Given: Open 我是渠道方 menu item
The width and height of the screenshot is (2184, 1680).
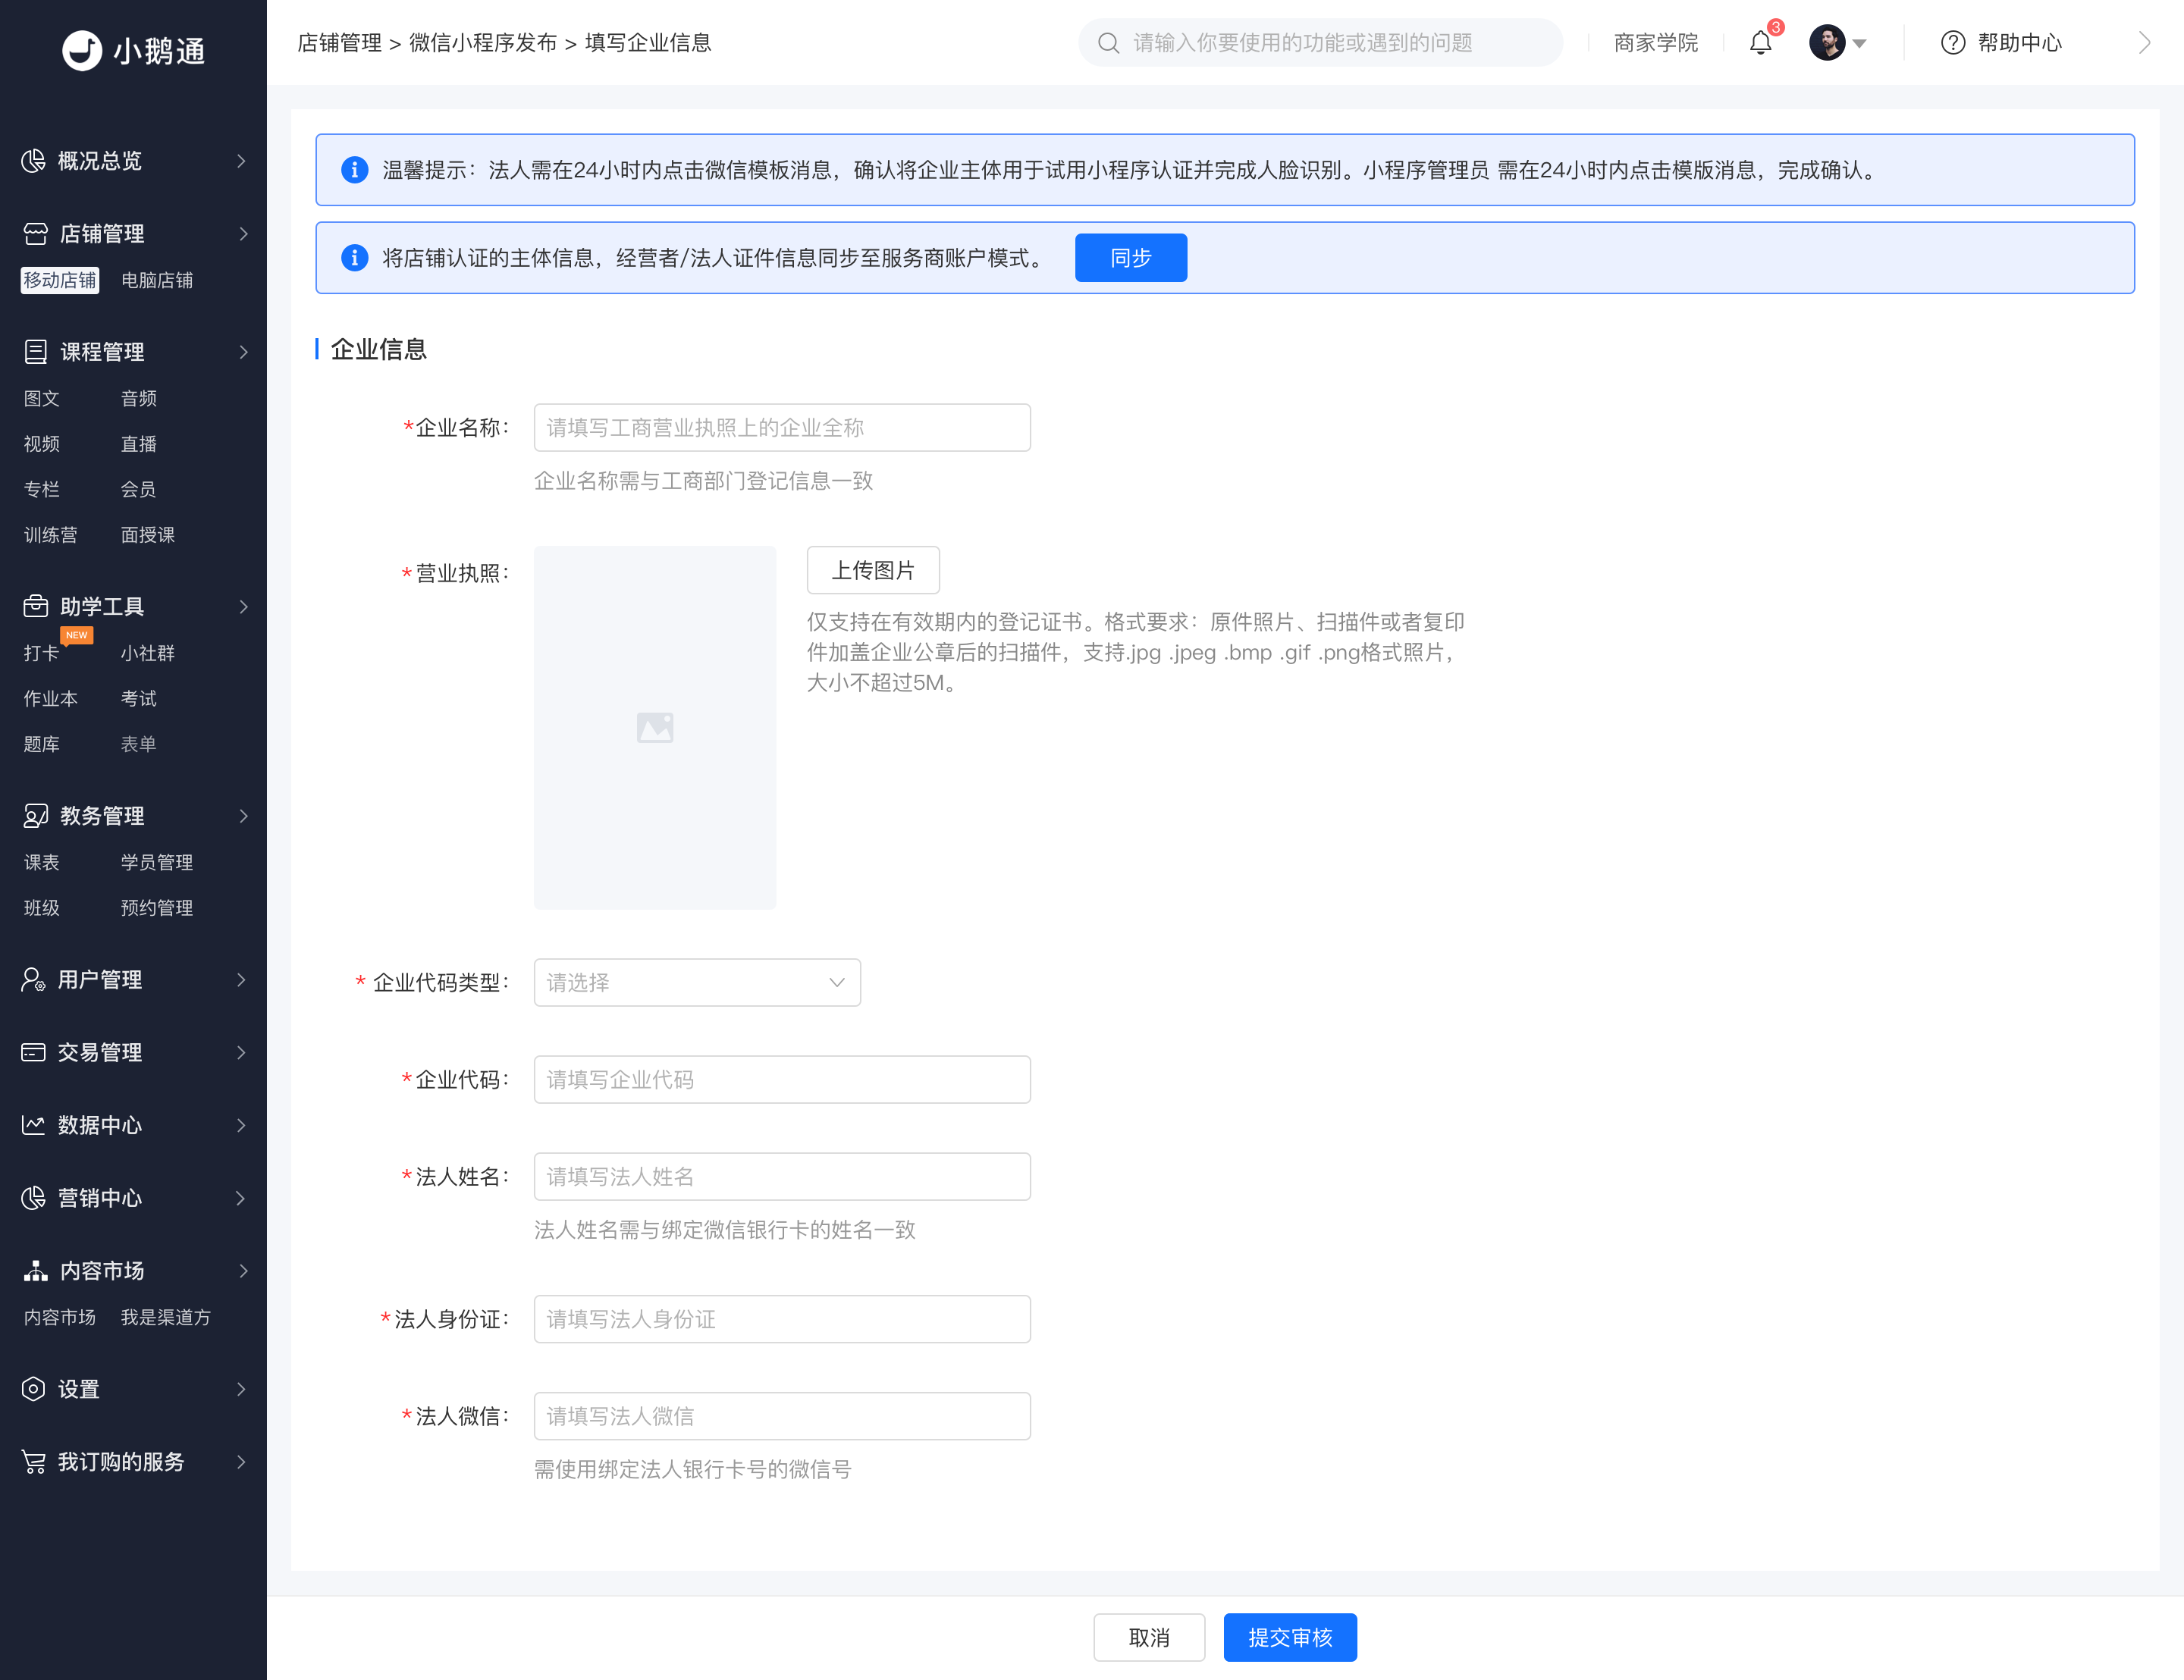Looking at the screenshot, I should coord(166,1317).
